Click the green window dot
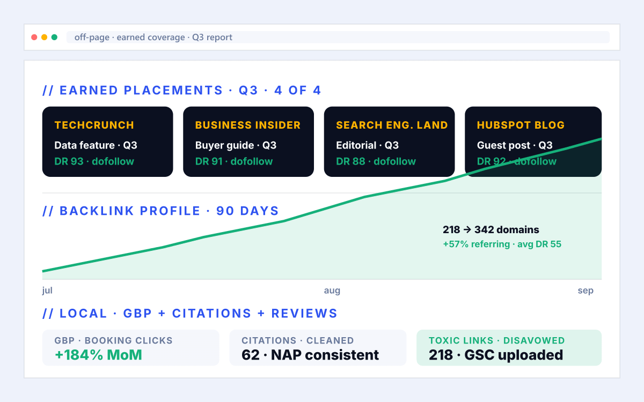This screenshot has width=644, height=402. 54,38
